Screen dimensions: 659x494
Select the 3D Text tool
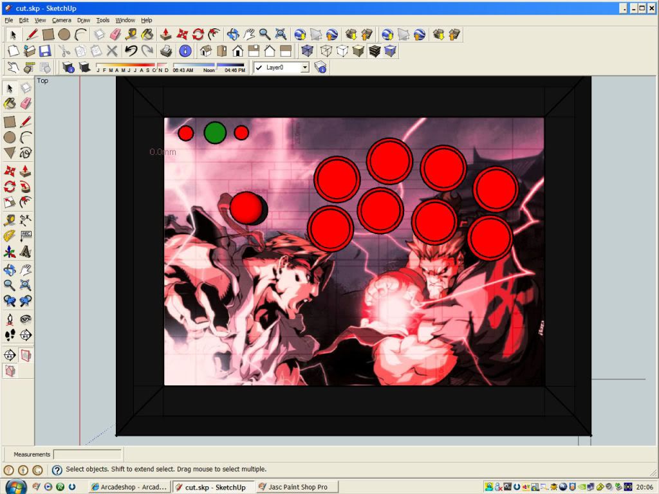(26, 252)
